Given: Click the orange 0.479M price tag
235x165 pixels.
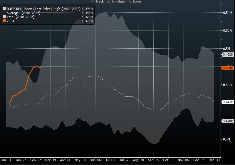Looking at the screenshot, I should click(x=228, y=68).
